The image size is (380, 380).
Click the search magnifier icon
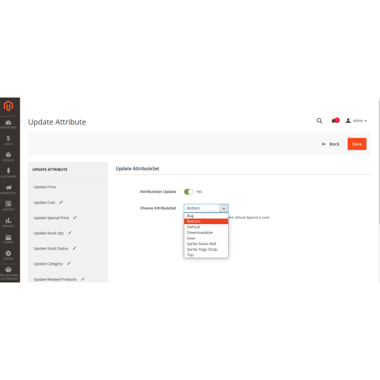pyautogui.click(x=319, y=120)
